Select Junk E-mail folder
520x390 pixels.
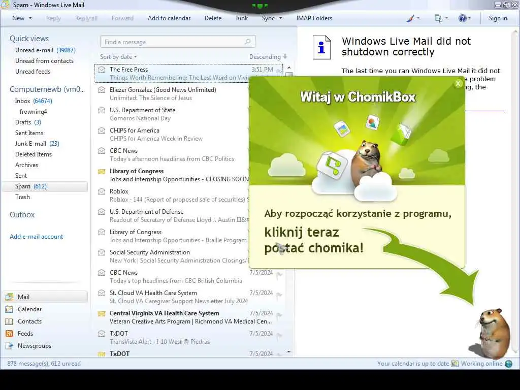click(37, 144)
